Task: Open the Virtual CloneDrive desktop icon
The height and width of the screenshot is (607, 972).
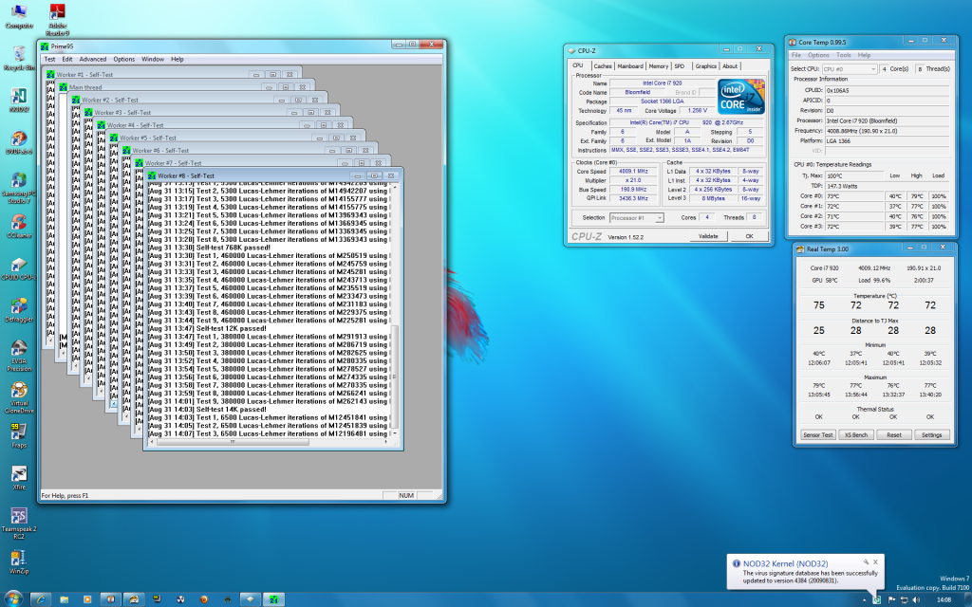Action: pyautogui.click(x=19, y=397)
